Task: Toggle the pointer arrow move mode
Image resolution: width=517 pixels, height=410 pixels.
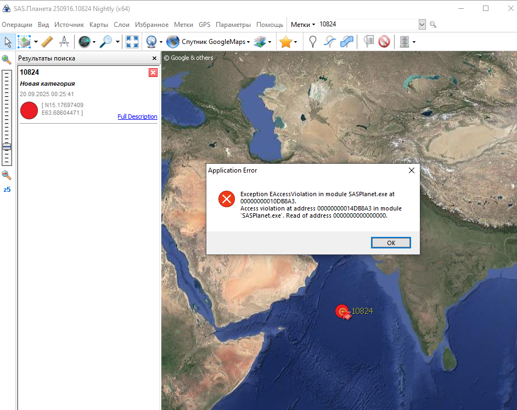Action: click(x=8, y=42)
